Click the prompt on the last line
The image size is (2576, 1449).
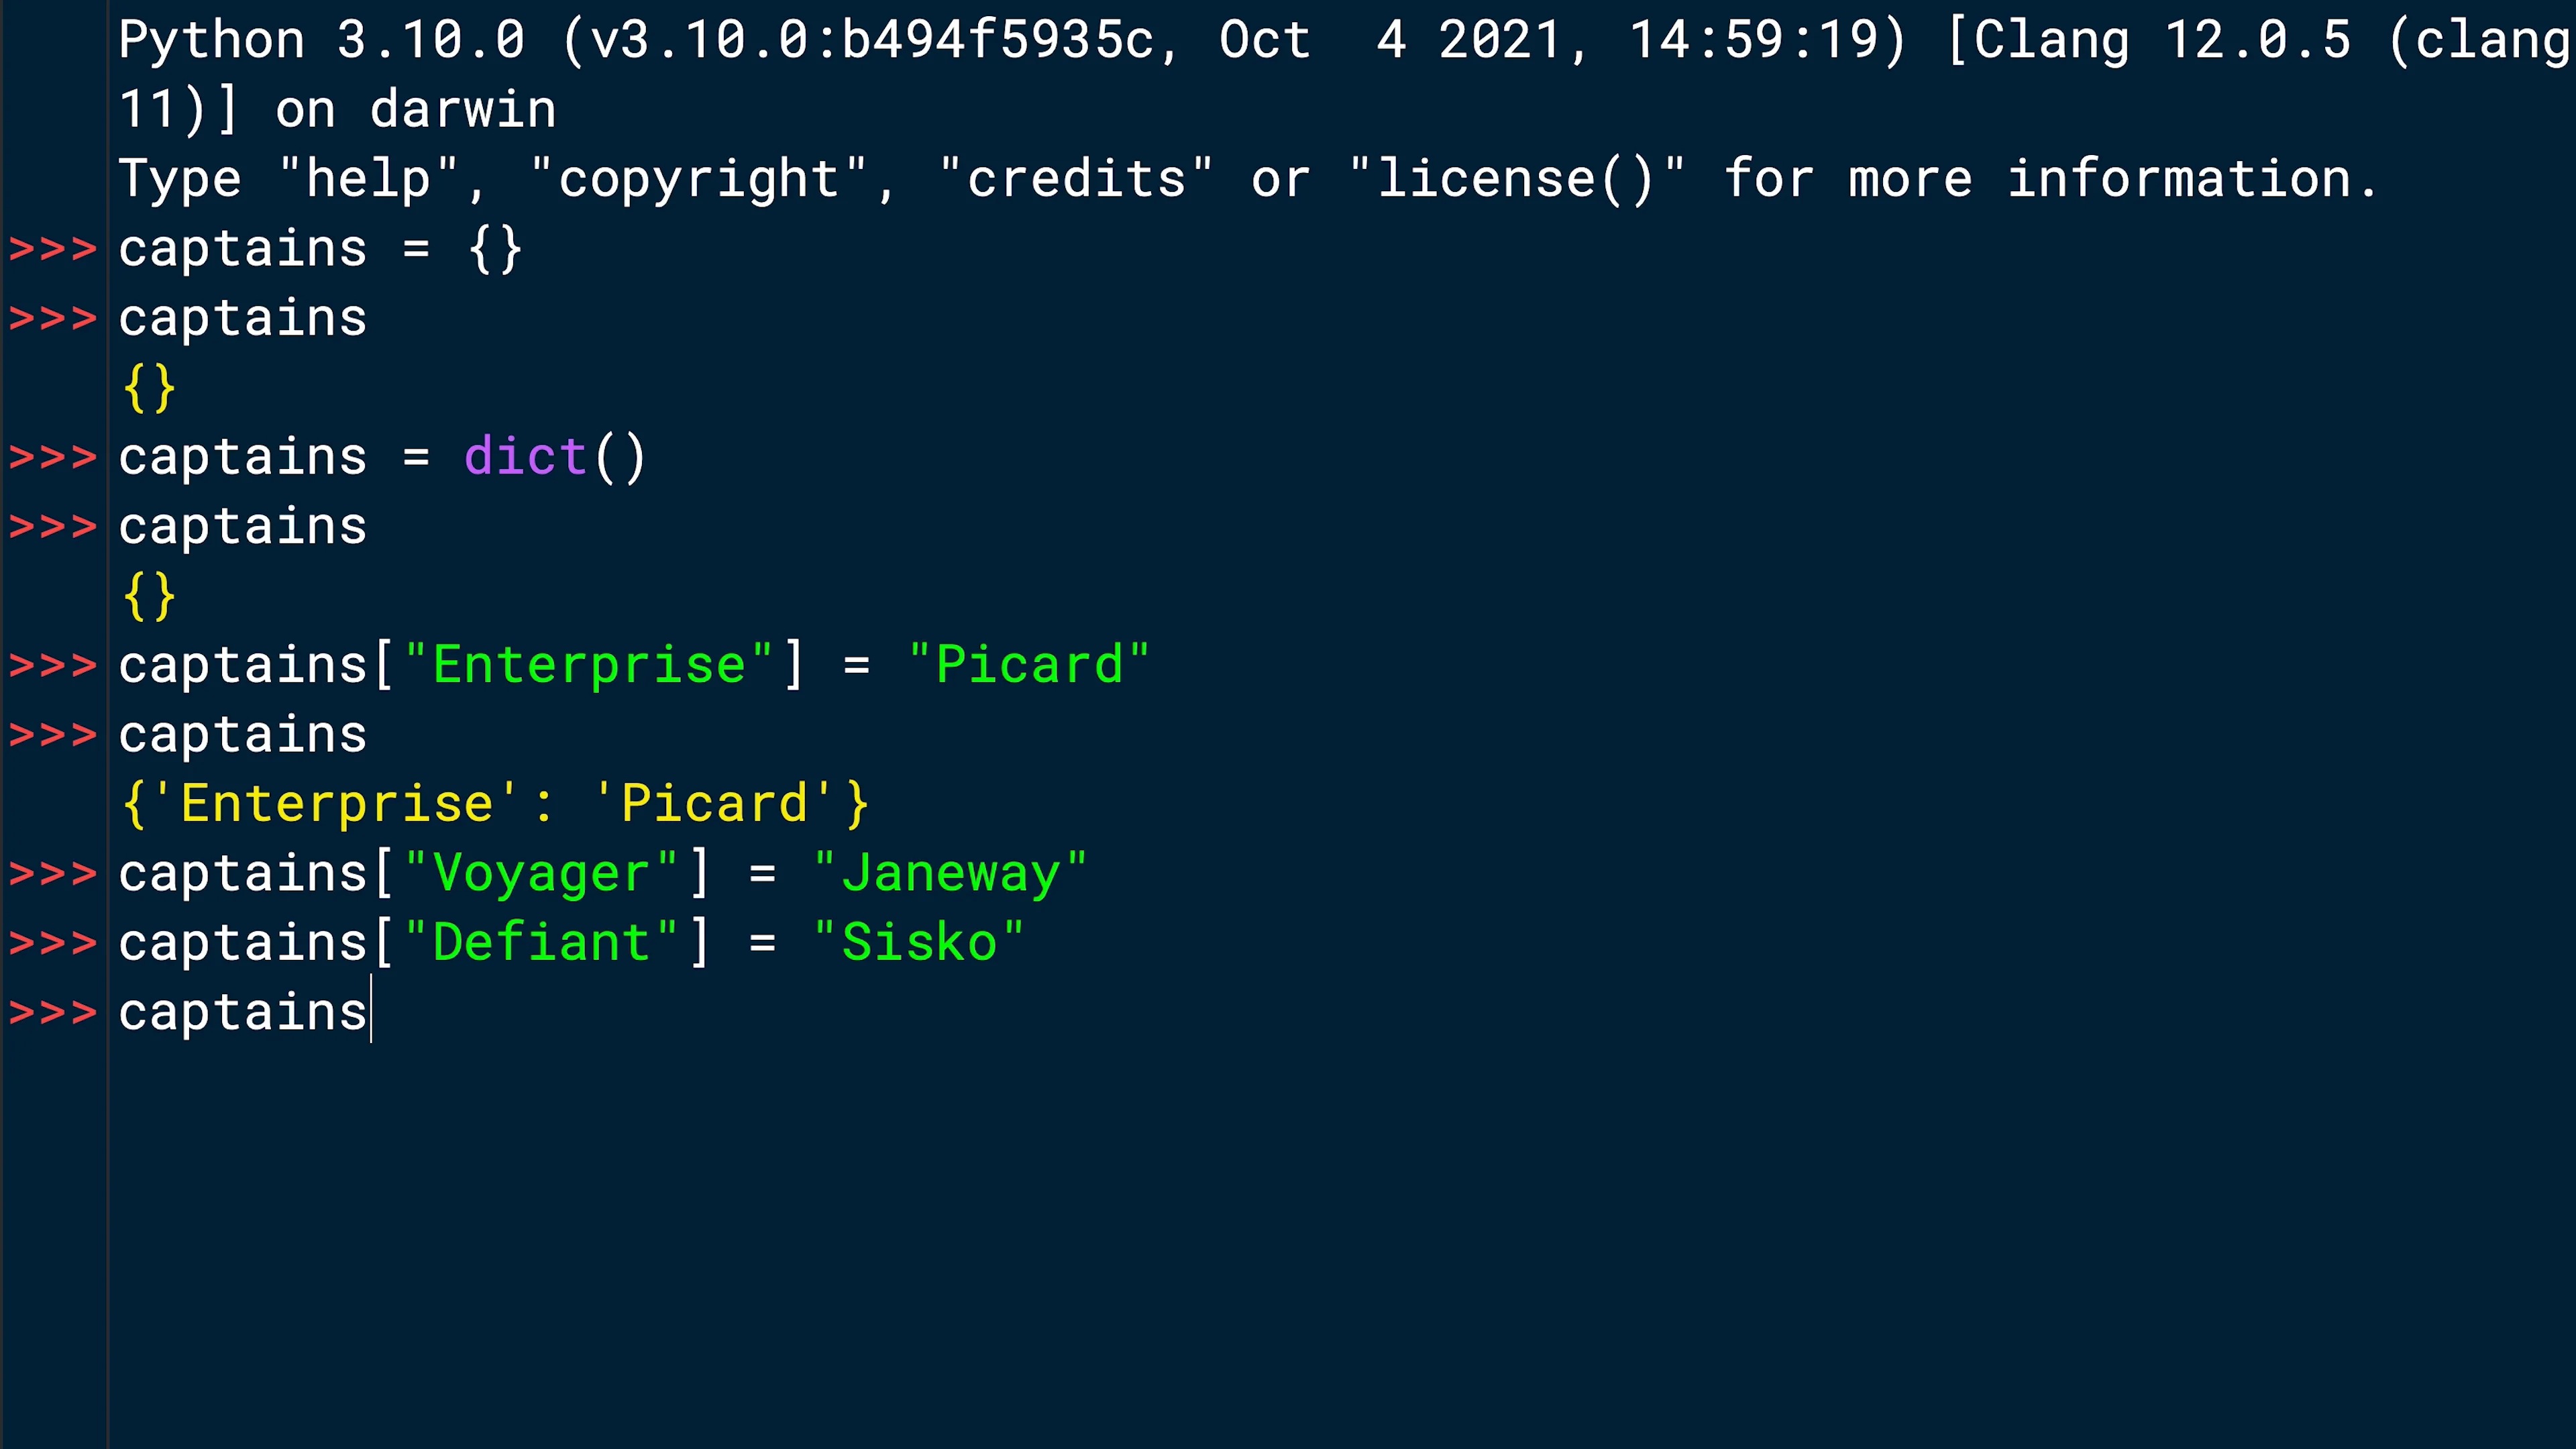click(53, 1013)
